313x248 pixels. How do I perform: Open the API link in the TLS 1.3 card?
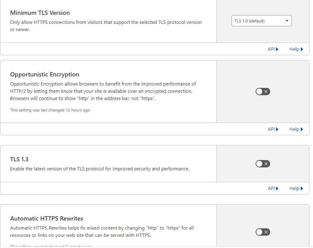coord(271,188)
